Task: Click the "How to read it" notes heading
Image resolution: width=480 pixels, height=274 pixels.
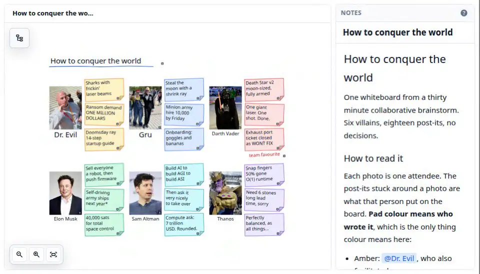Action: [x=373, y=158]
